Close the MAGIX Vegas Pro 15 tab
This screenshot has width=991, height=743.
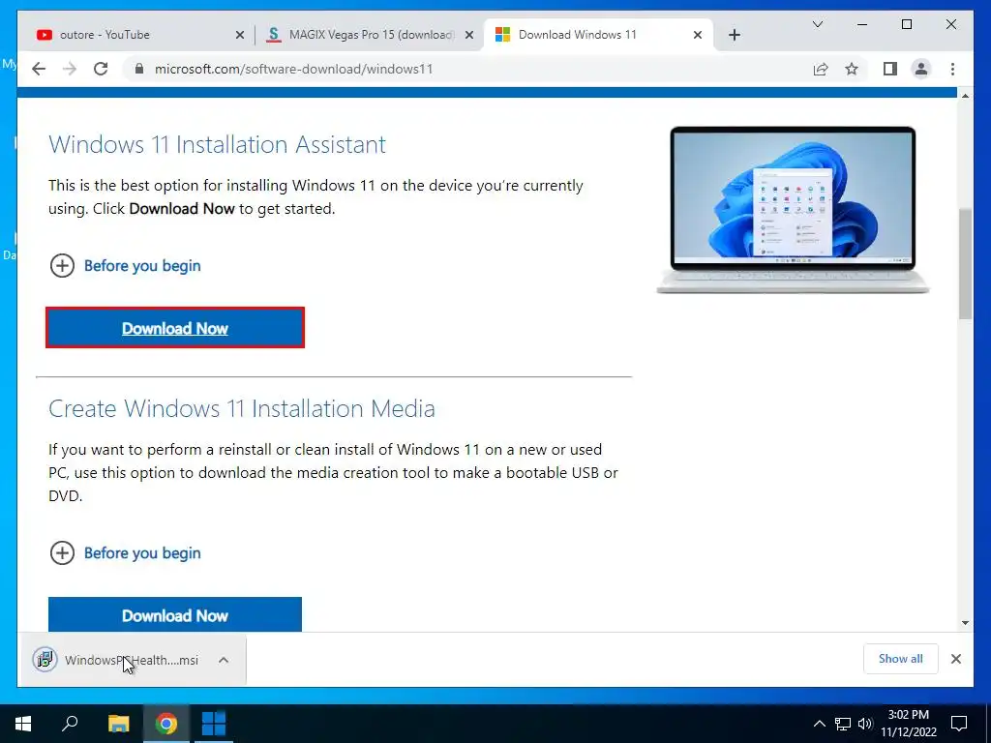pos(469,35)
